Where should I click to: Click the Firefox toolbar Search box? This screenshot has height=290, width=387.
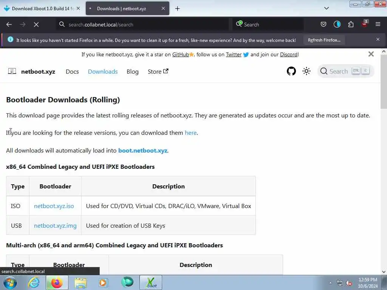coord(268,25)
